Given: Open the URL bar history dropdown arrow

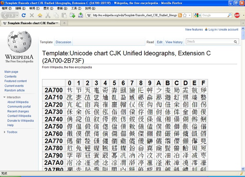Looking at the screenshot, I should tap(189, 15).
